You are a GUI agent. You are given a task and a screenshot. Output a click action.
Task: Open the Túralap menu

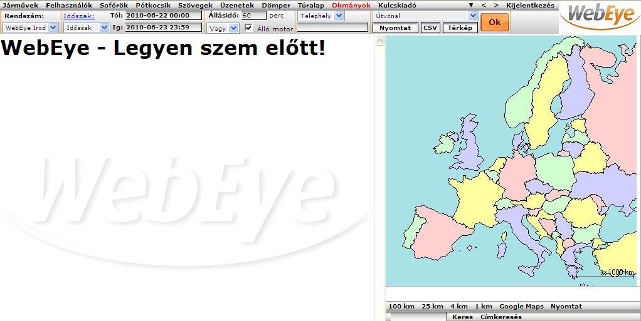coord(310,5)
